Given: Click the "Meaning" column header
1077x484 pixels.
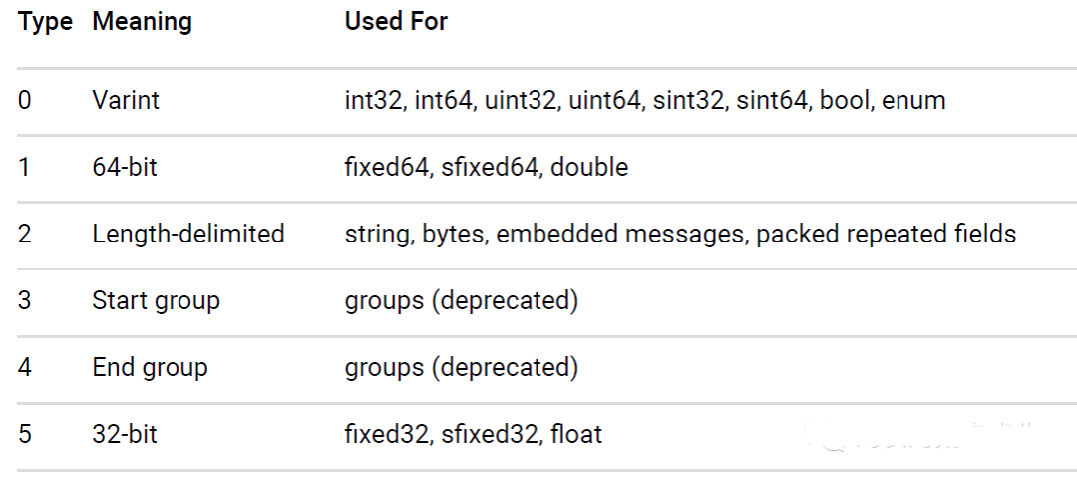Looking at the screenshot, I should (x=143, y=21).
